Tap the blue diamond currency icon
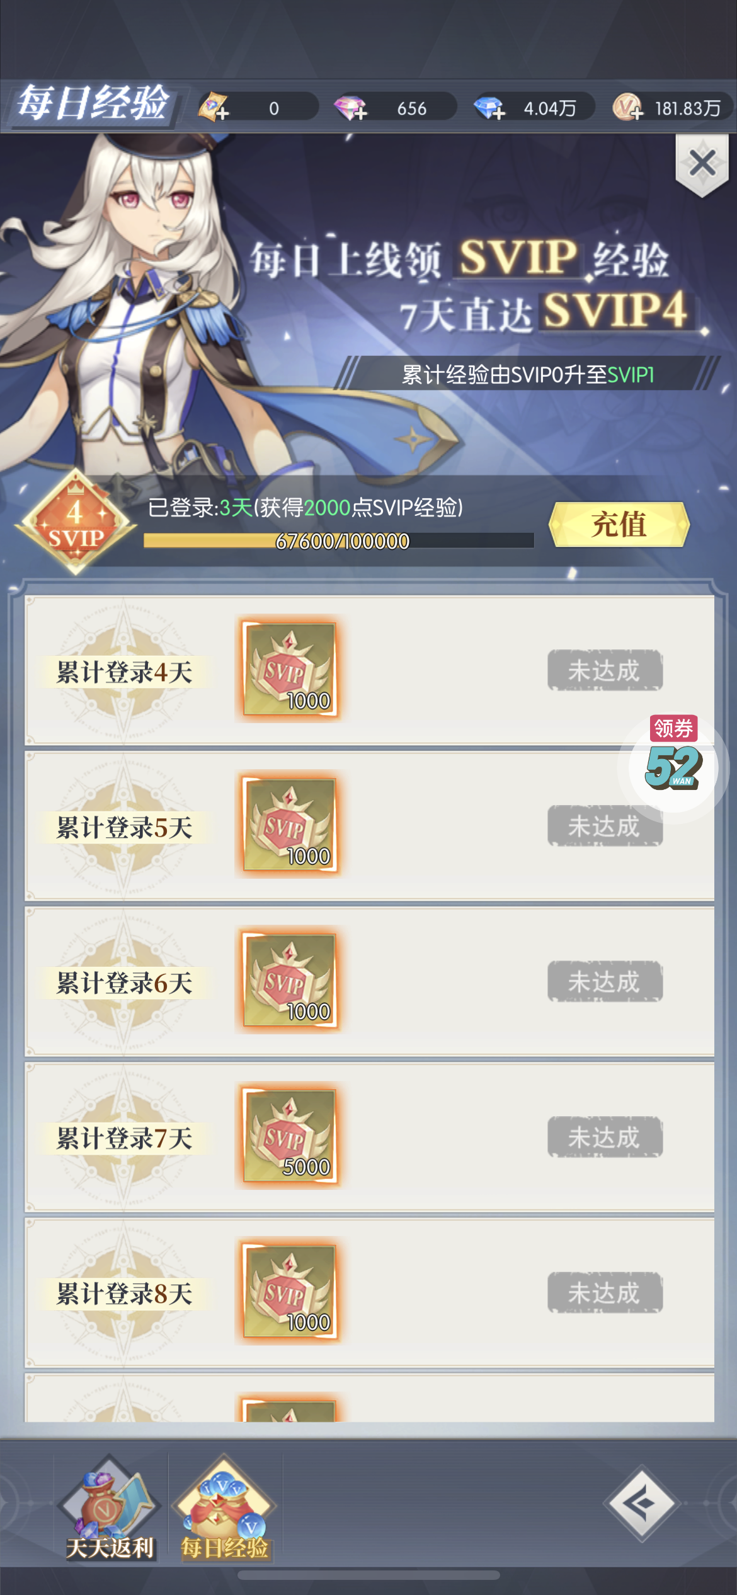 coord(489,108)
